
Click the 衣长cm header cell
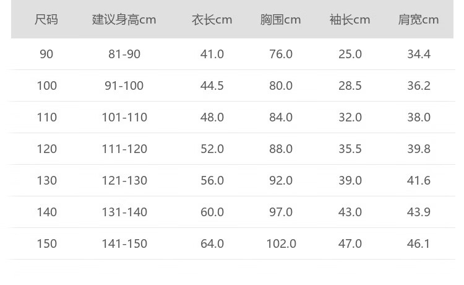point(212,20)
